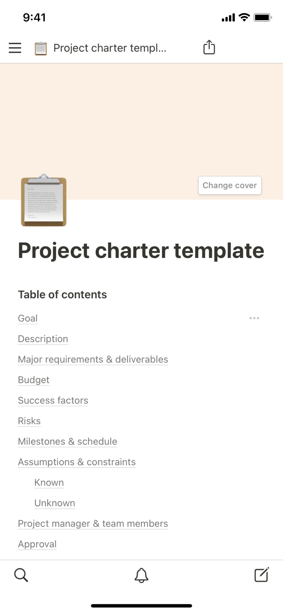Image resolution: width=283 pixels, height=613 pixels.
Task: Tap the clipboard page icon to change it
Action: point(43,201)
